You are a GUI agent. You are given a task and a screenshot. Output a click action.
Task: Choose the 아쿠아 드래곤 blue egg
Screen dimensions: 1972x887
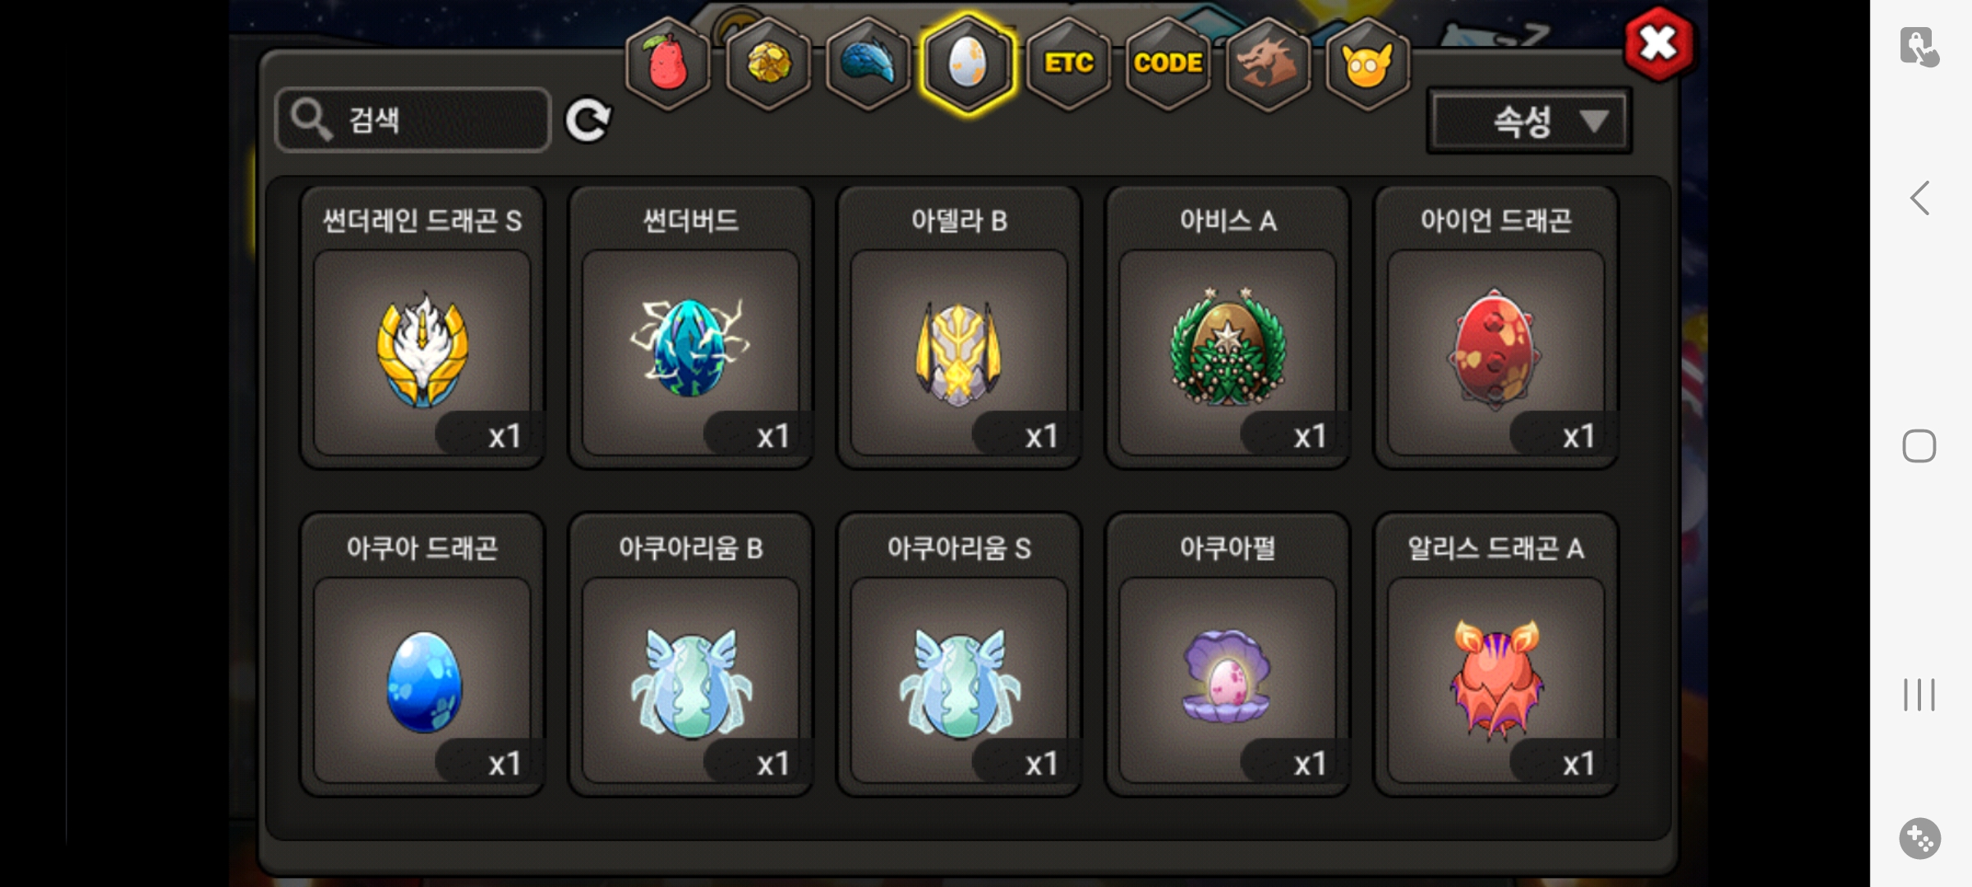(x=422, y=655)
